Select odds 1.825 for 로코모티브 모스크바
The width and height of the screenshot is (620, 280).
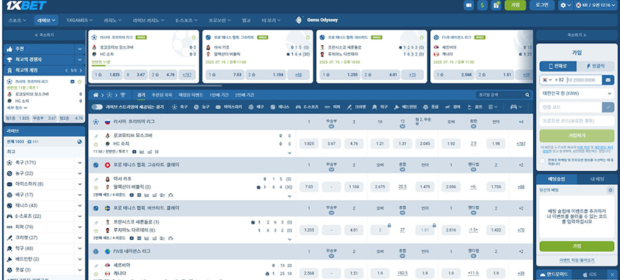click(309, 144)
